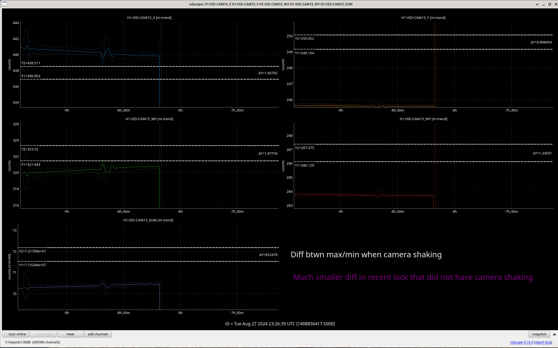The image size is (558, 348).
Task: Click the Y1=249.154 cursor line in CAM15_Y
Action: 423,49
